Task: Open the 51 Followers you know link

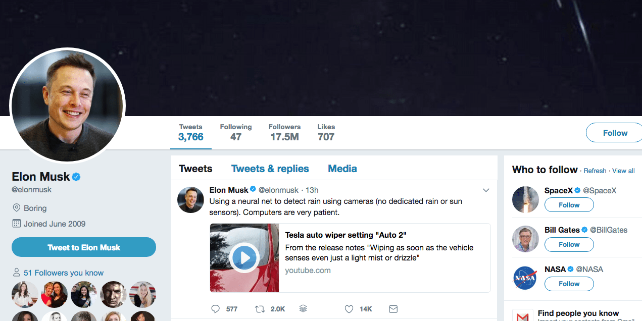Action: pyautogui.click(x=63, y=273)
